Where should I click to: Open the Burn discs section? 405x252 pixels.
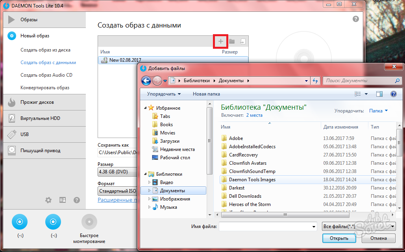pos(37,102)
